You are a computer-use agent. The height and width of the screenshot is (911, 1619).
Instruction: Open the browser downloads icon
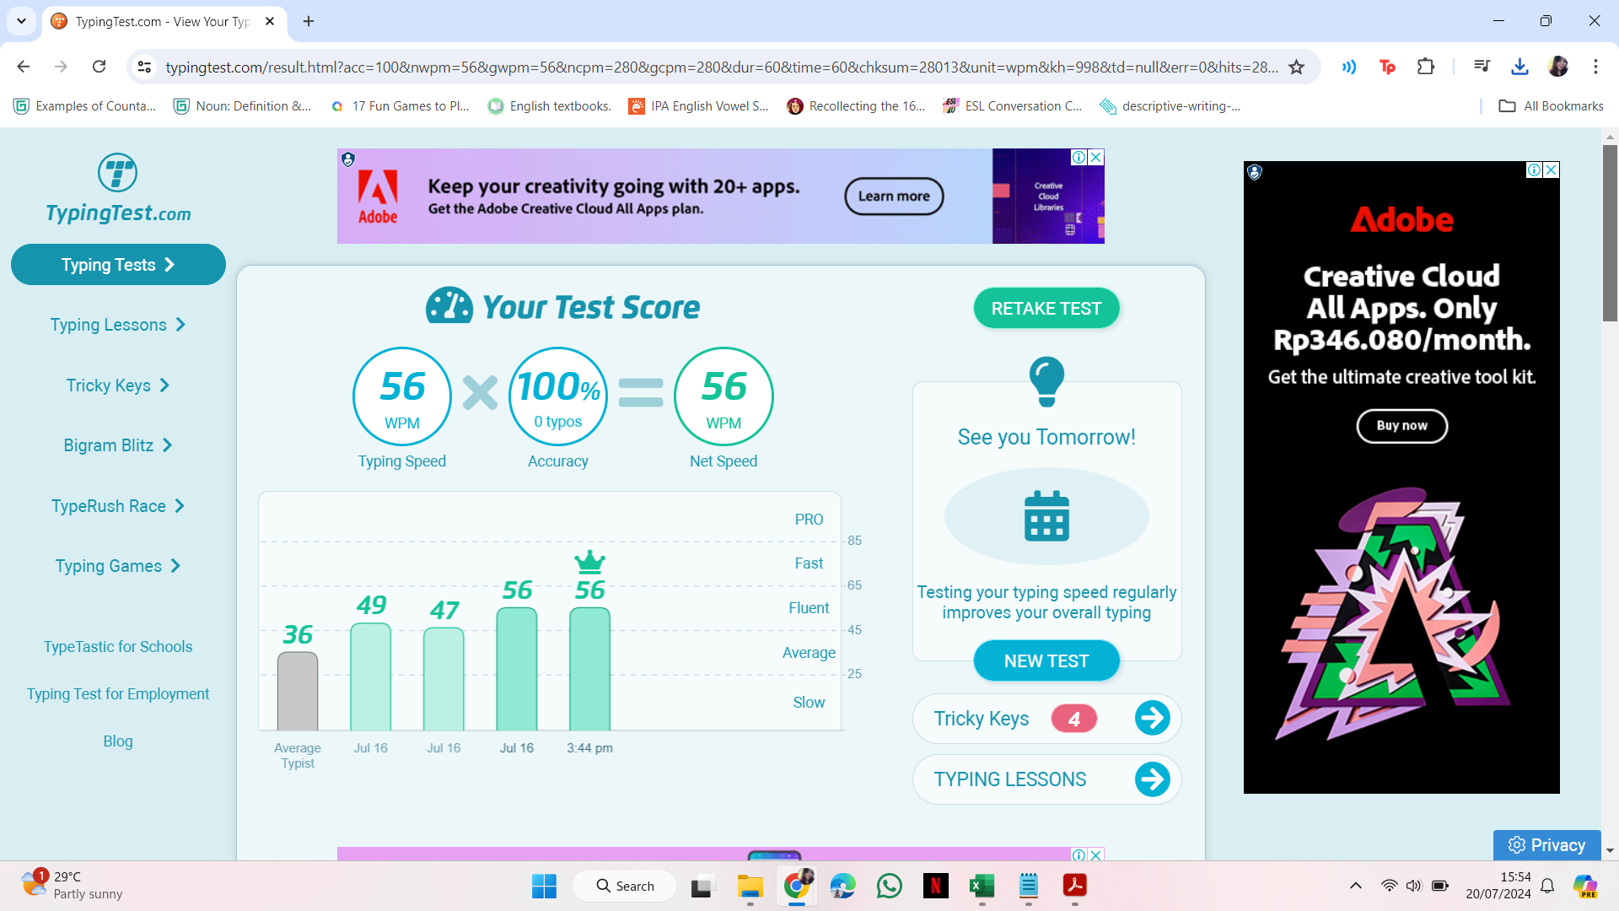pos(1519,67)
